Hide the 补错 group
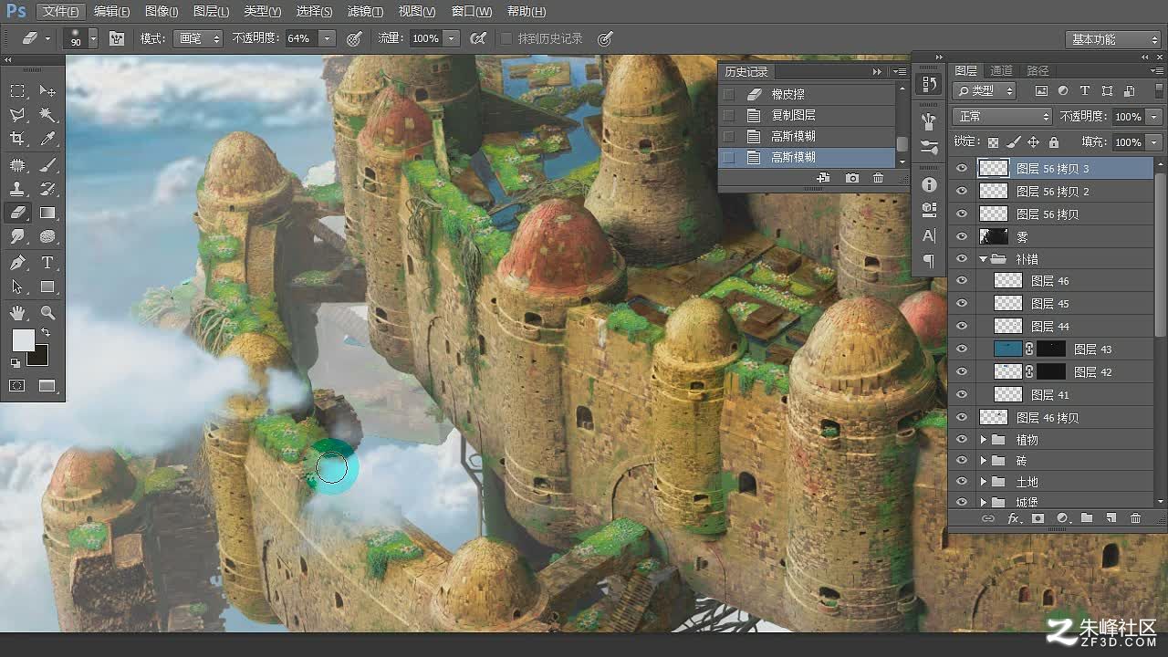Screen dimensions: 1168x657 [961, 259]
